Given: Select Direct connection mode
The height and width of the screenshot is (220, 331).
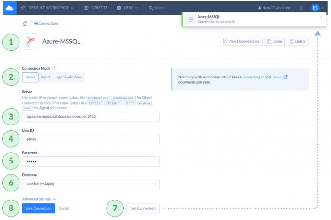Looking at the screenshot, I should click(30, 77).
